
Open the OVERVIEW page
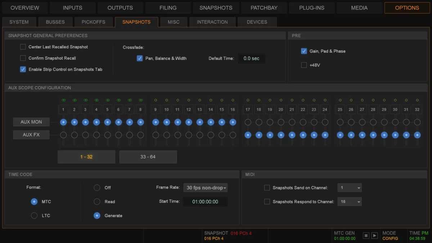tap(25, 8)
